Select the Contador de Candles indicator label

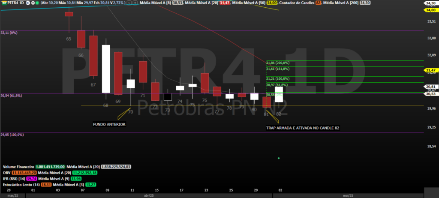point(298,3)
